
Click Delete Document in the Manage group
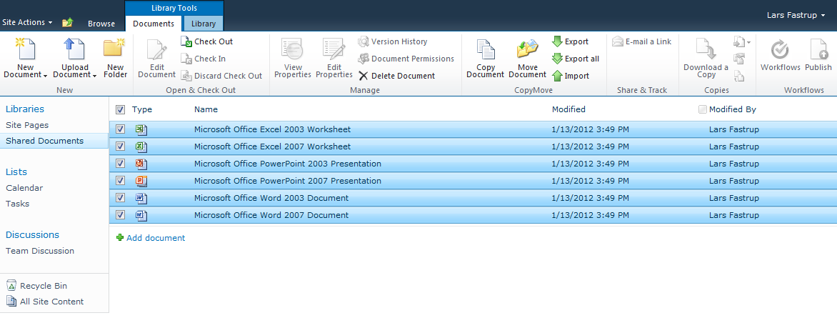396,75
